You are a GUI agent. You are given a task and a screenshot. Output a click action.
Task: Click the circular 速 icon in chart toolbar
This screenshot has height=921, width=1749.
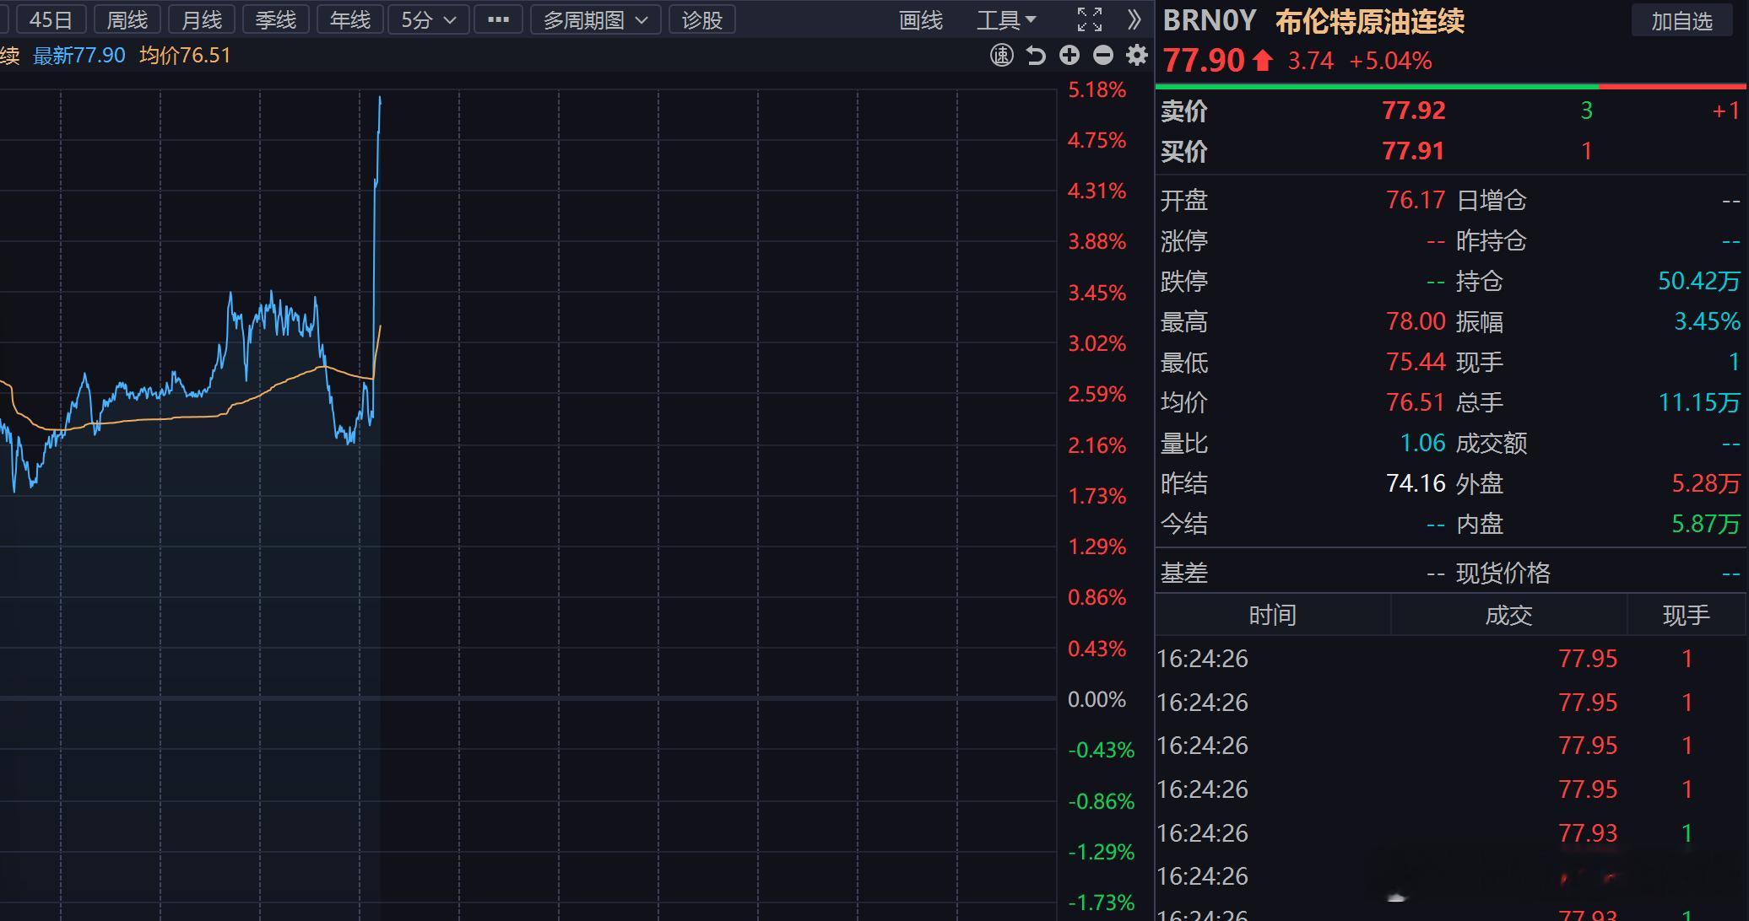1002,56
